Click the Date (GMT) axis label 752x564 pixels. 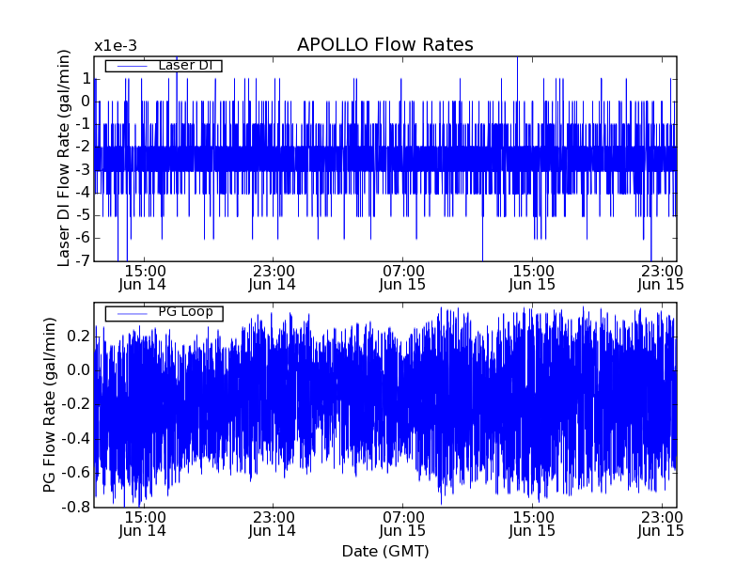[x=385, y=552]
